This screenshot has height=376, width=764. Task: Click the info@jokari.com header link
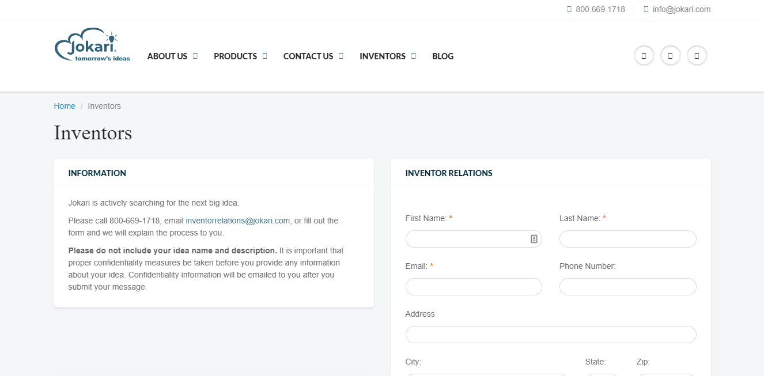point(682,9)
